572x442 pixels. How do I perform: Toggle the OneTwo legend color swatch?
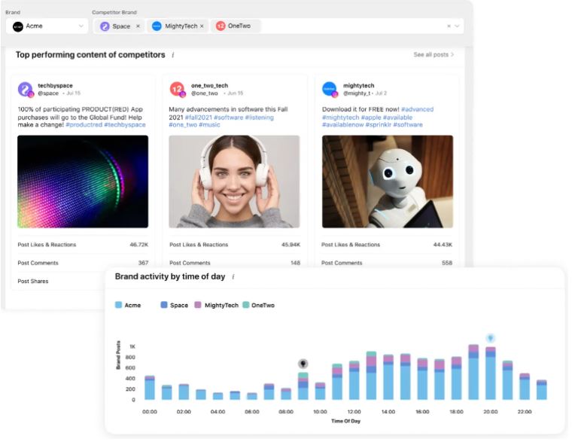click(x=245, y=305)
